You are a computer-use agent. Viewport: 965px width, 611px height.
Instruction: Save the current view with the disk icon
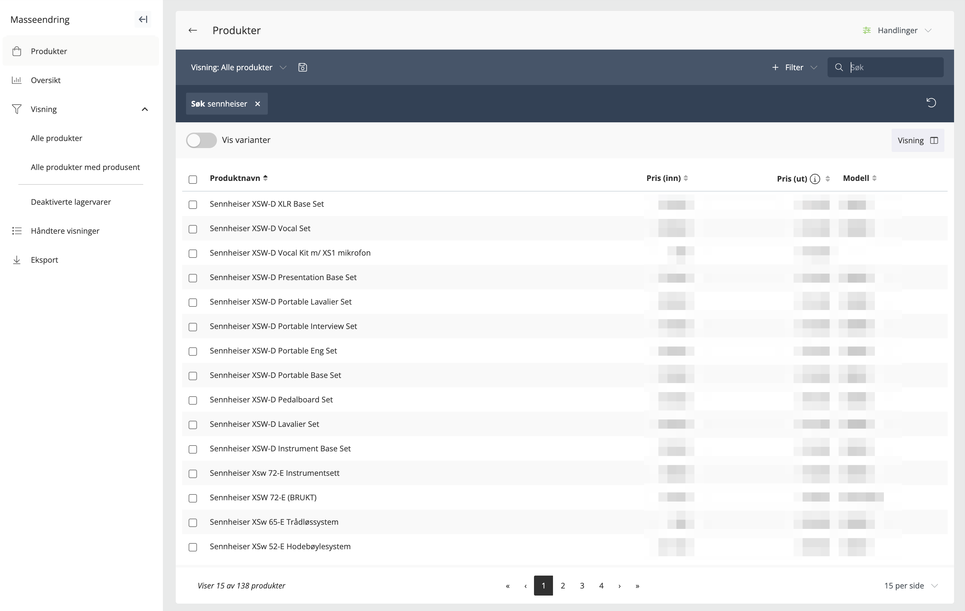coord(303,67)
